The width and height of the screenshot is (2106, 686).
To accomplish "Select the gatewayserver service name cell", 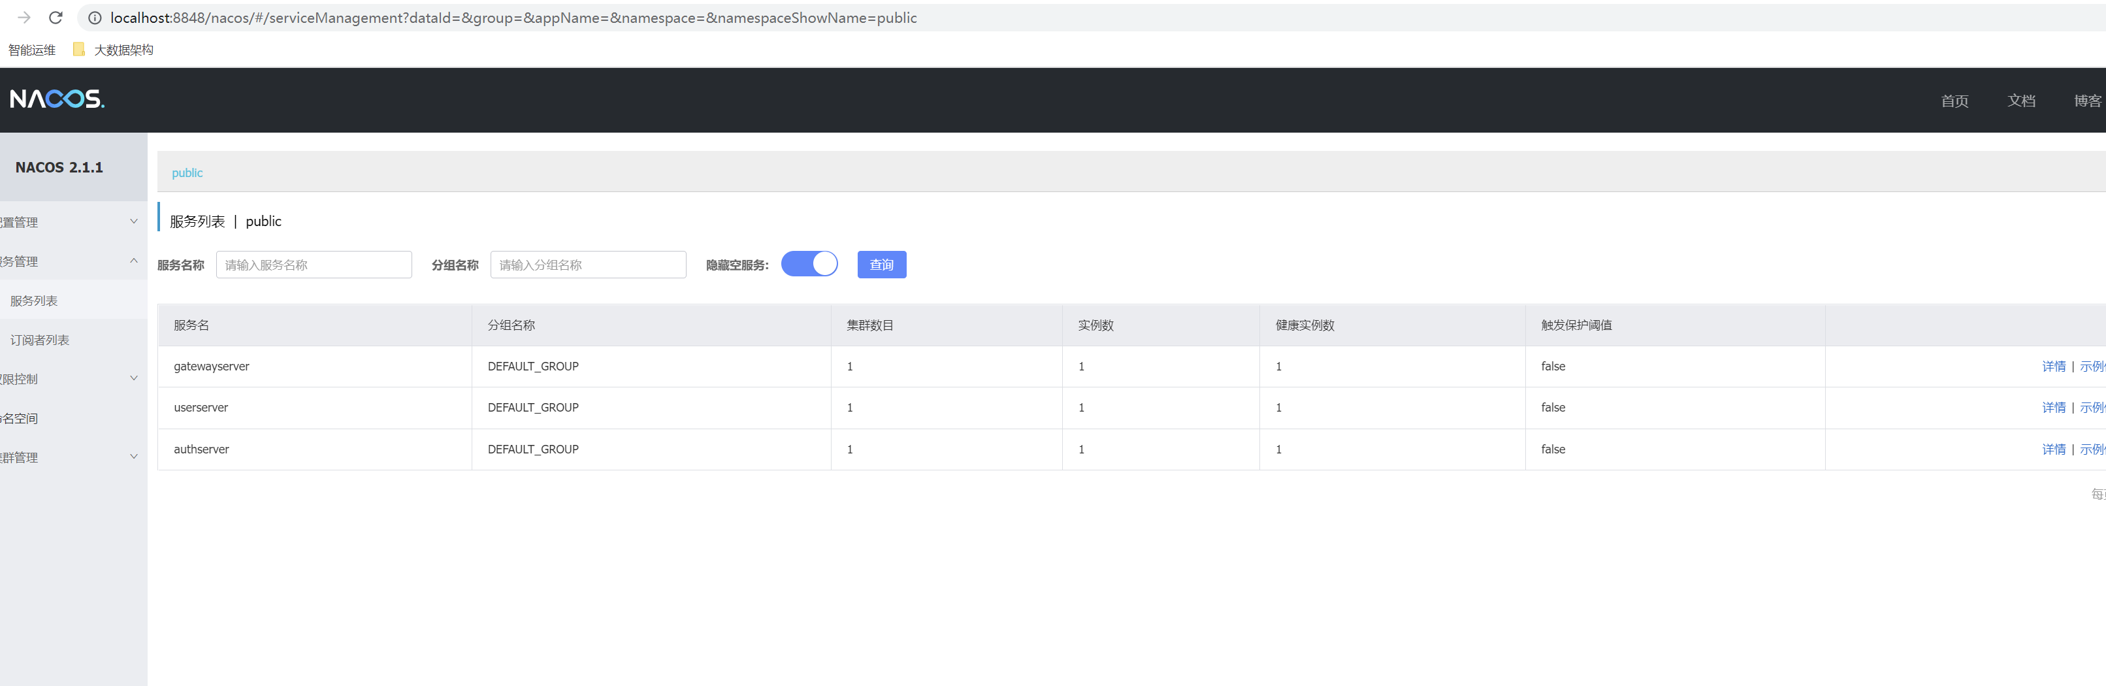I will coord(315,367).
